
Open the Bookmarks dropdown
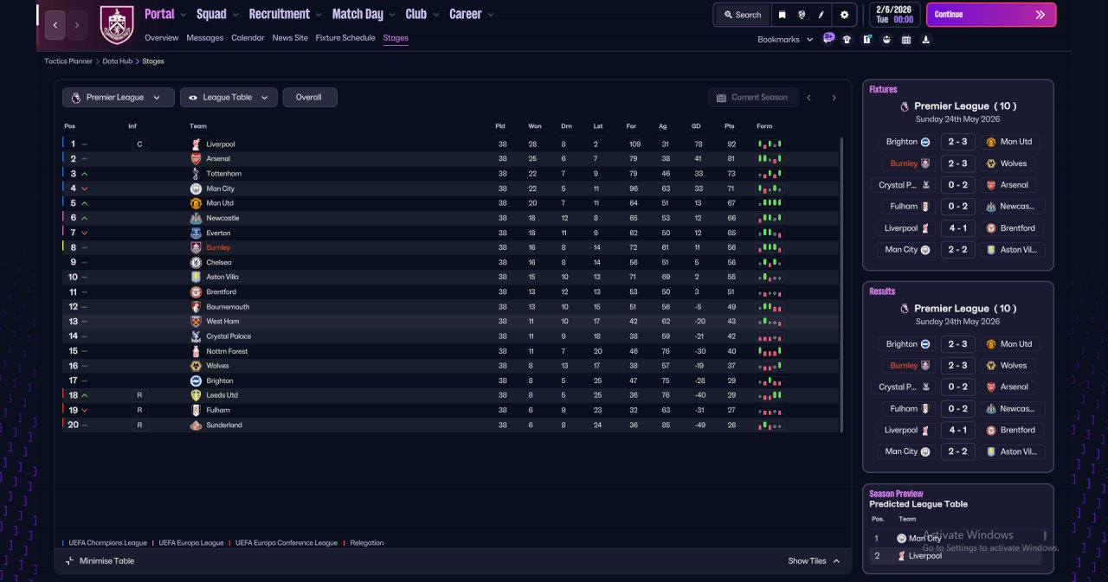tap(785, 40)
